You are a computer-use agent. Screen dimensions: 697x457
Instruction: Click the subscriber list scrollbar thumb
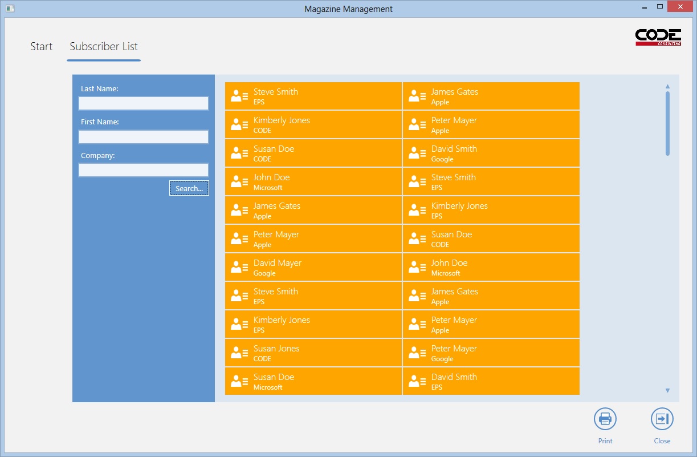click(x=667, y=123)
